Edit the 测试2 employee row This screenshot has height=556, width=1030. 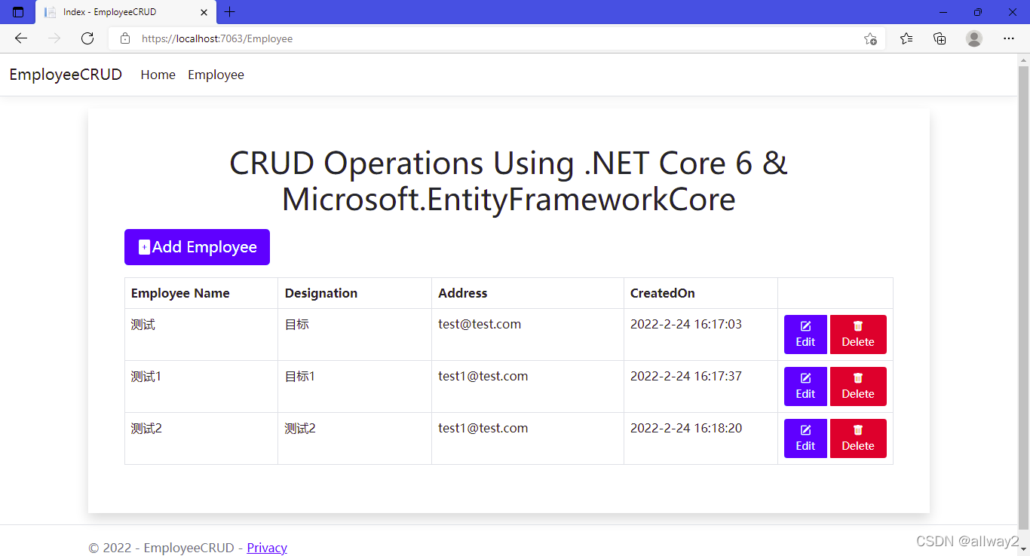click(x=805, y=438)
